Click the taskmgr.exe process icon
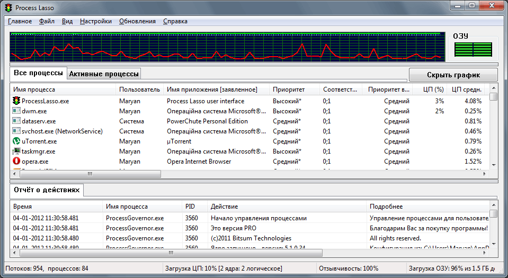The image size is (508, 278). click(x=16, y=151)
